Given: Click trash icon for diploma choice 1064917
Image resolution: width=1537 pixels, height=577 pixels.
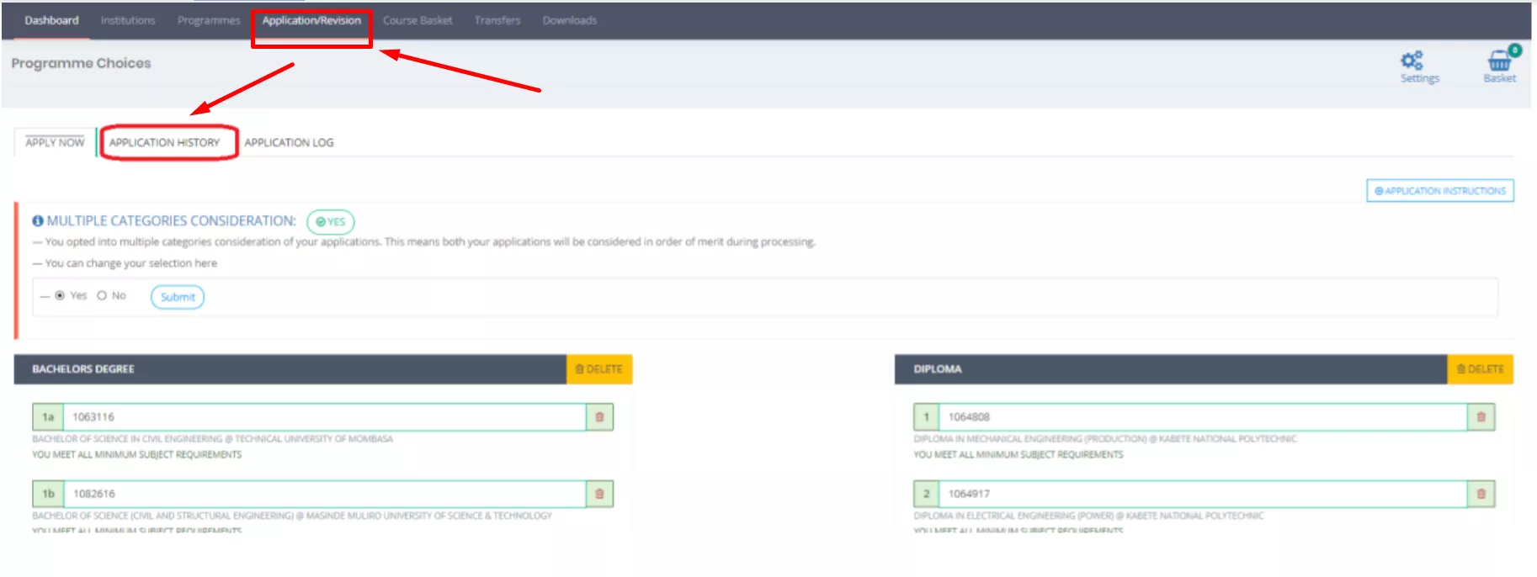Looking at the screenshot, I should 1481,494.
